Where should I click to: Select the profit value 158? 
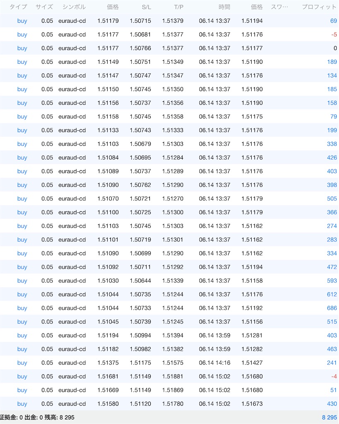pos(332,103)
